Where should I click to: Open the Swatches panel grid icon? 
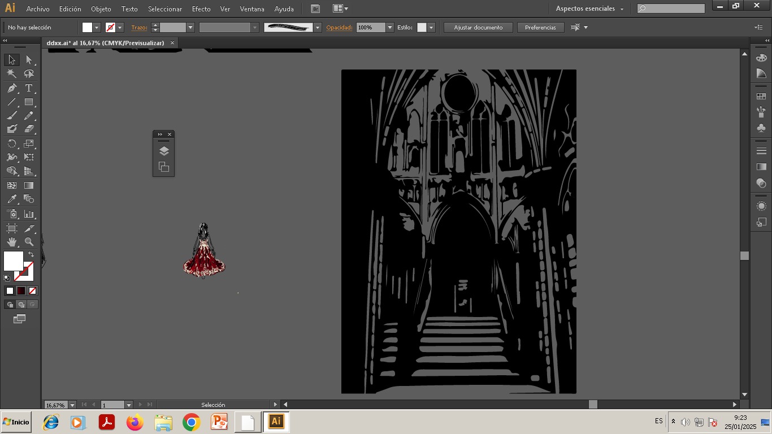point(761,97)
